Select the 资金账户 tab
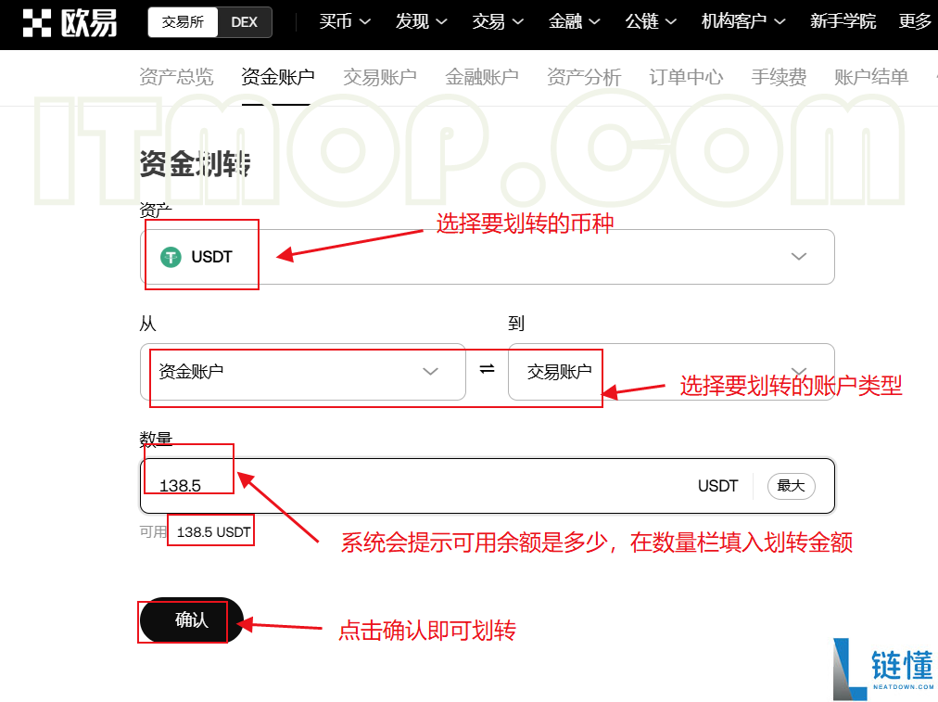Screen dimensions: 938x702 pos(277,77)
